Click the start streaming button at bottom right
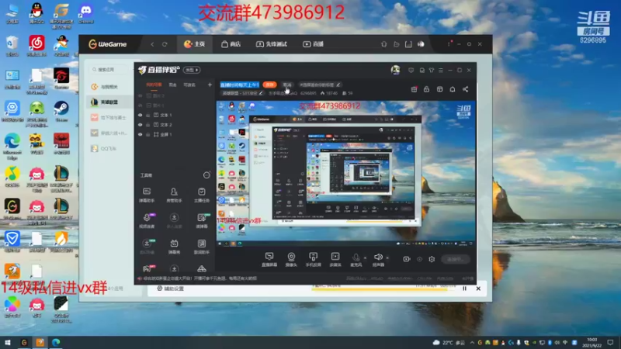The height and width of the screenshot is (349, 621). (x=456, y=259)
